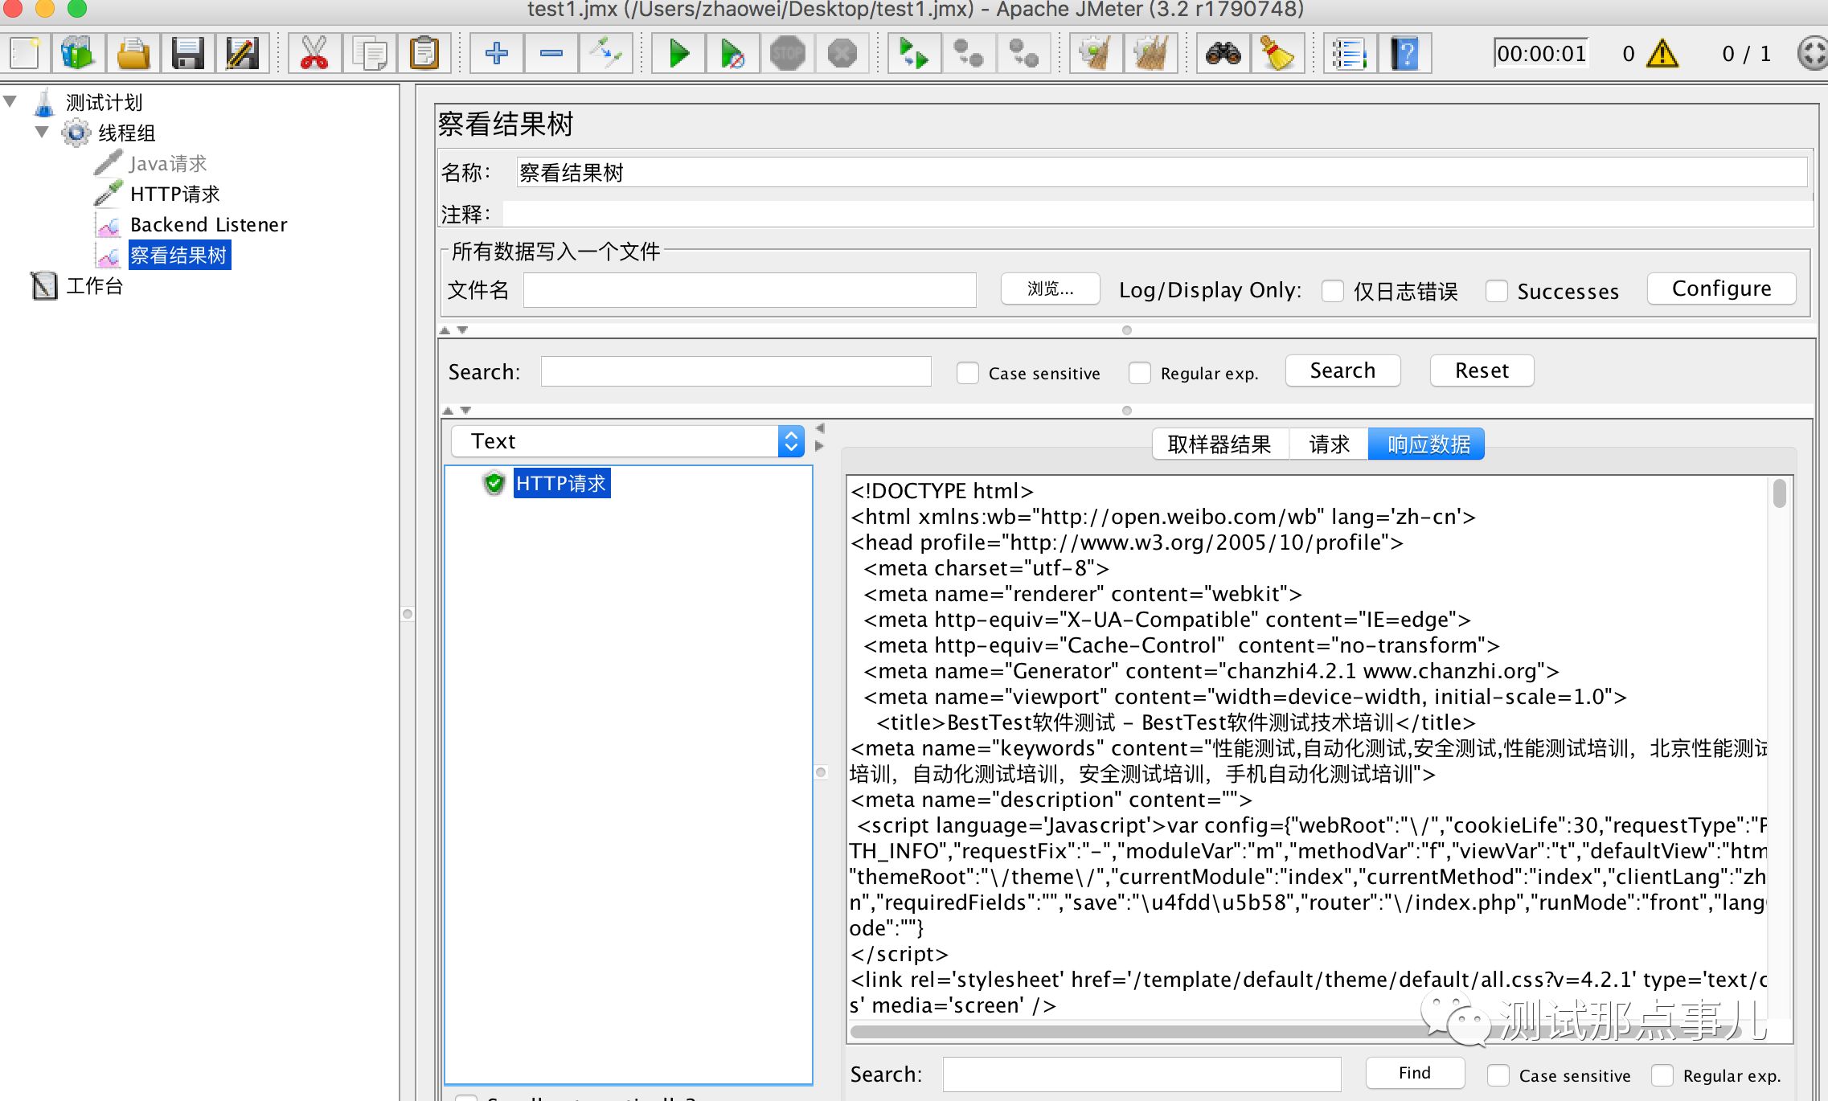
Task: Toggle Case sensitive in top search
Action: [x=968, y=373]
